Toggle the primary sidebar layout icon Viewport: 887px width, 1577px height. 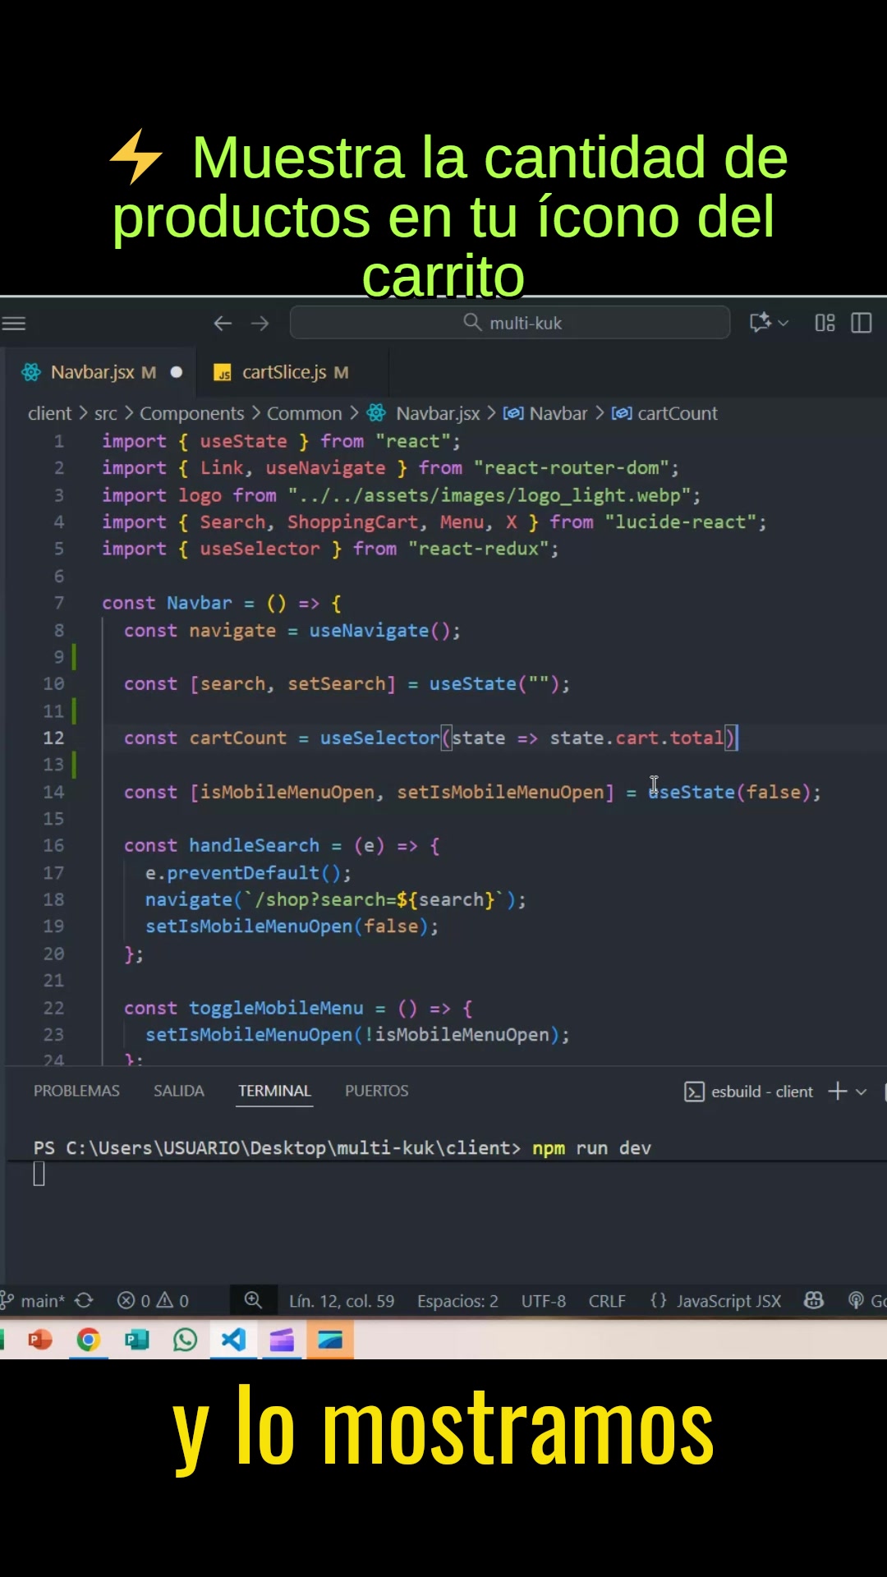coord(862,323)
